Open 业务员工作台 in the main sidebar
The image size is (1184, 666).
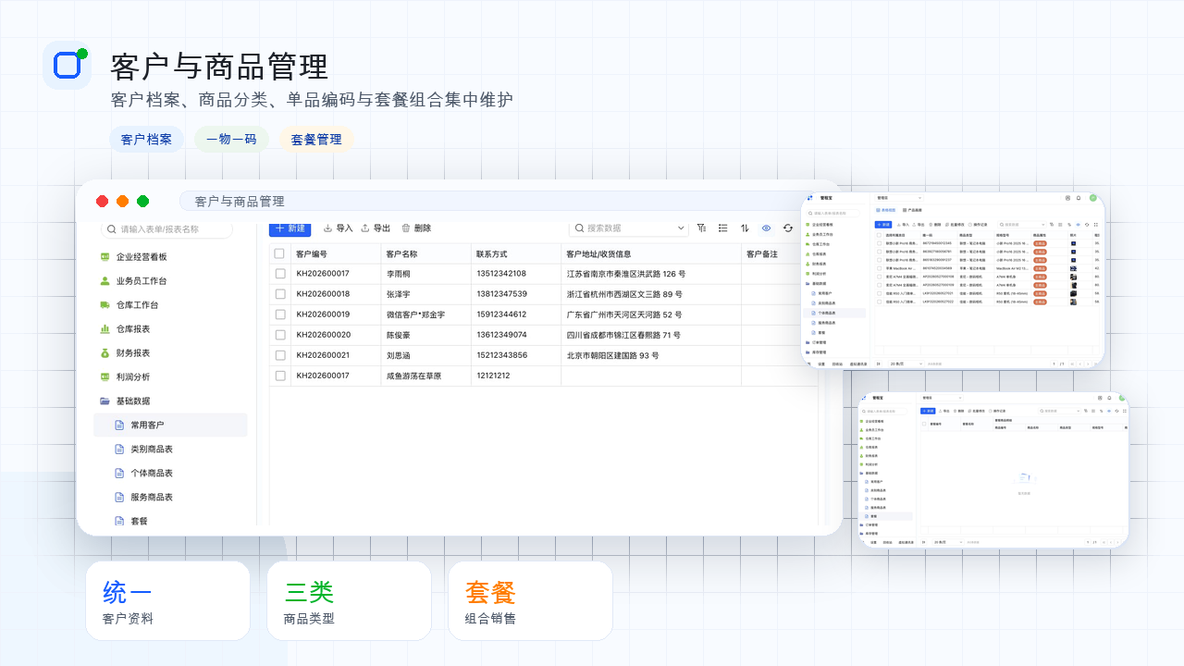[x=134, y=281]
